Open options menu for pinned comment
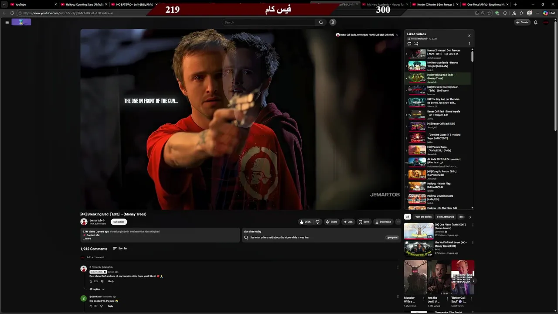This screenshot has height=314, width=558. pyautogui.click(x=398, y=267)
